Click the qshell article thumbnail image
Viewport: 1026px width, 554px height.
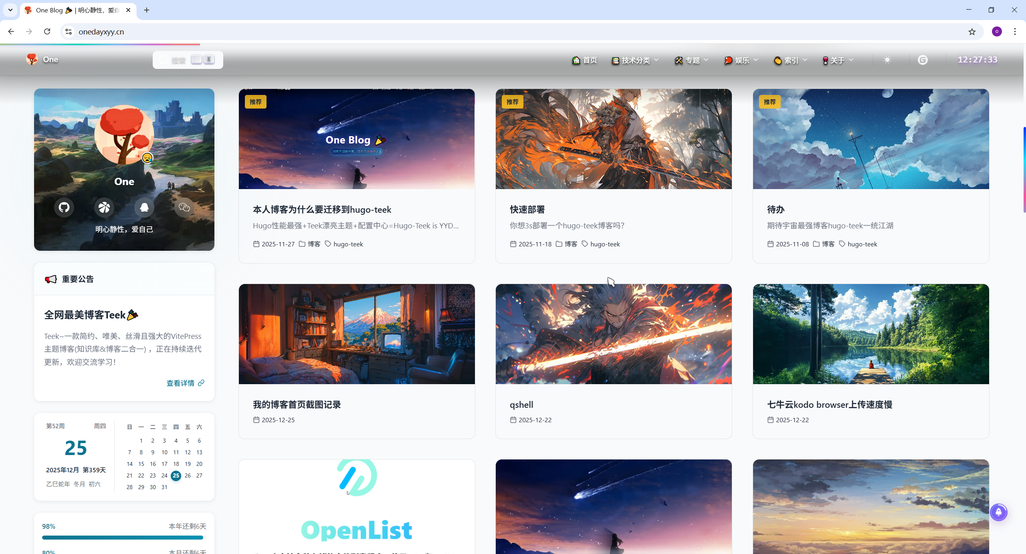613,334
